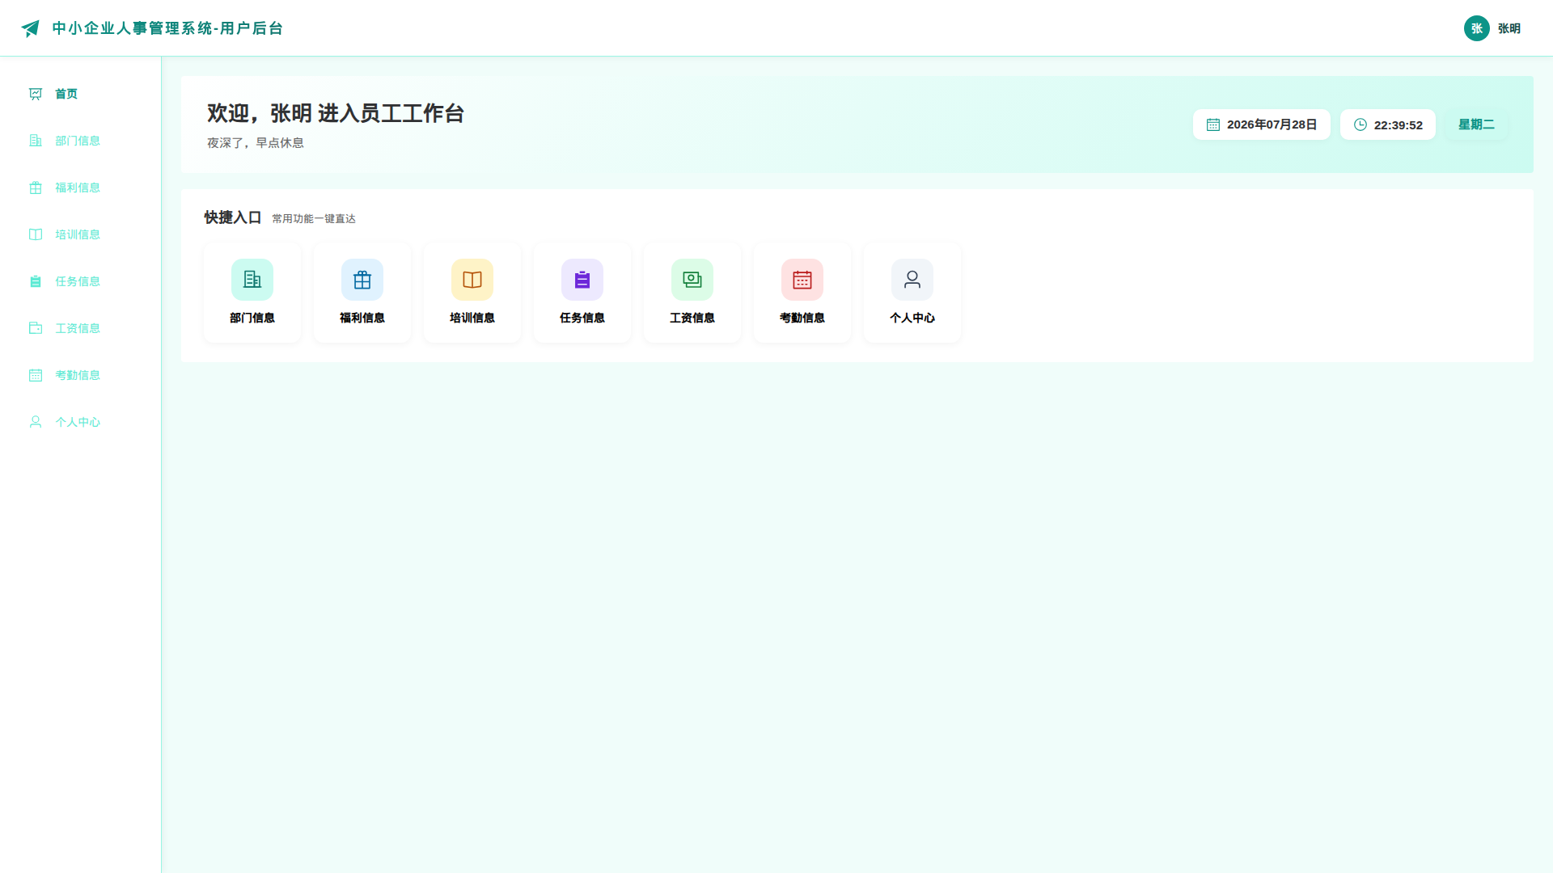
Task: Click the purple clipboard icon on the 任务信息 card
Action: click(582, 280)
